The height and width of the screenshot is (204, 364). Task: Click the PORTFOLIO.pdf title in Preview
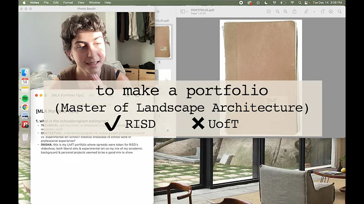(202, 10)
